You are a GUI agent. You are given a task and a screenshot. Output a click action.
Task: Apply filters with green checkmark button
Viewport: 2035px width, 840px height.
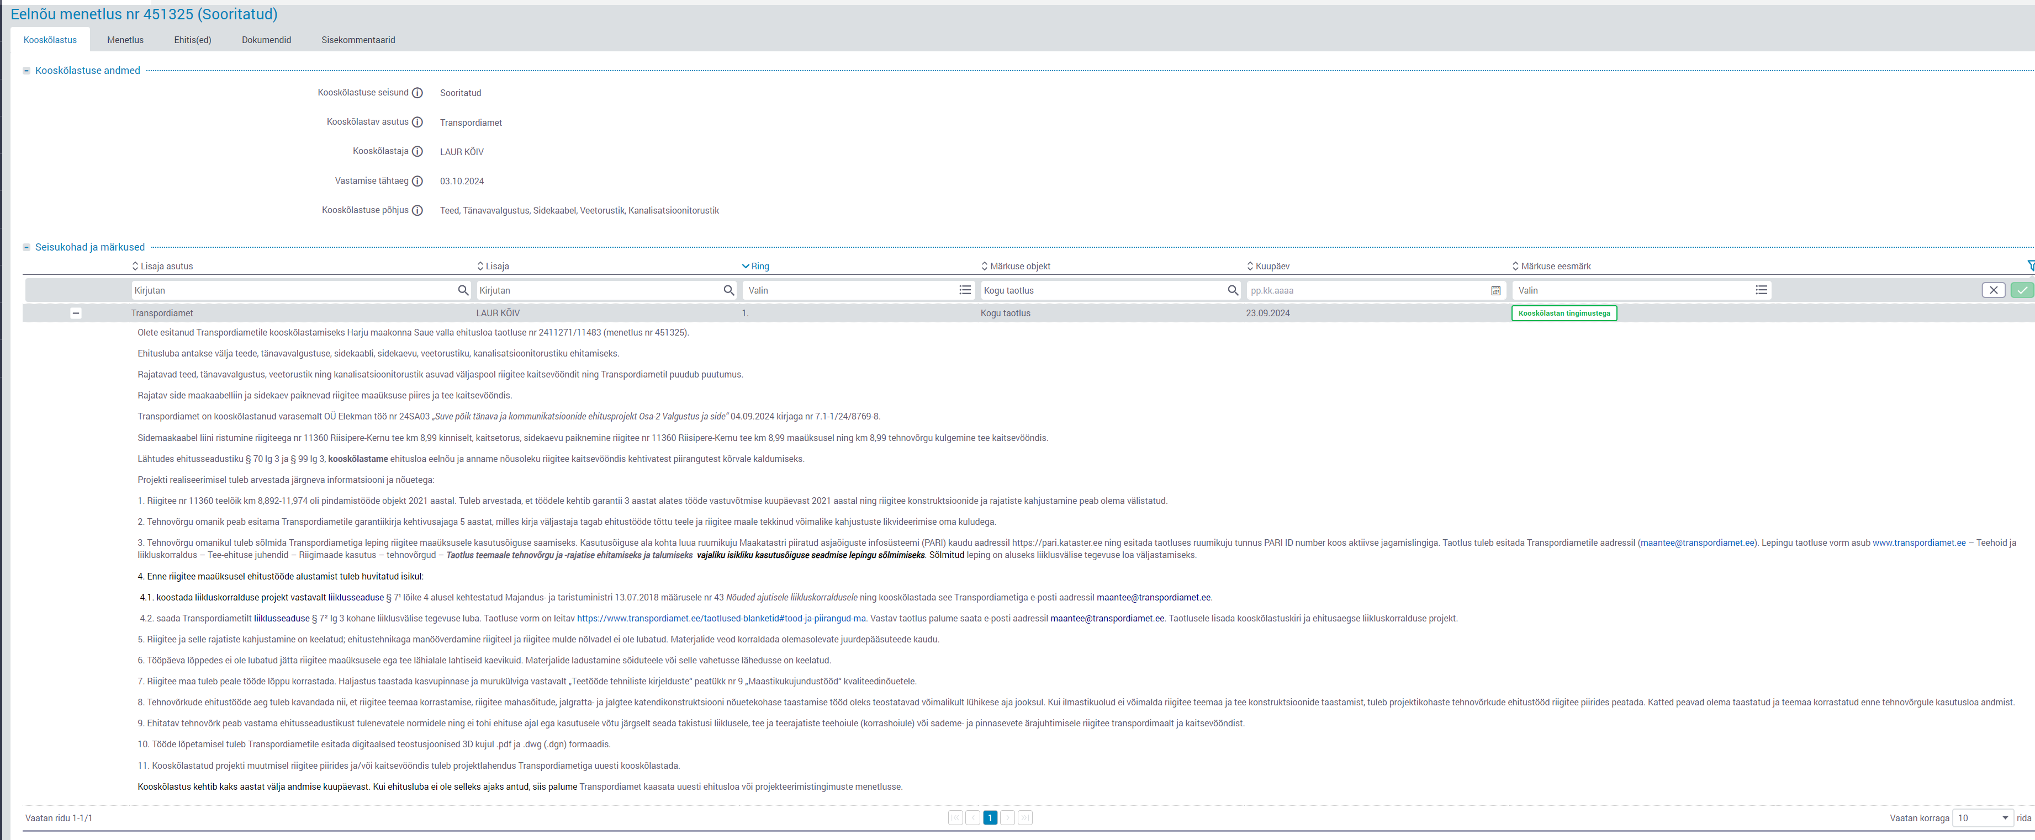(x=2022, y=290)
